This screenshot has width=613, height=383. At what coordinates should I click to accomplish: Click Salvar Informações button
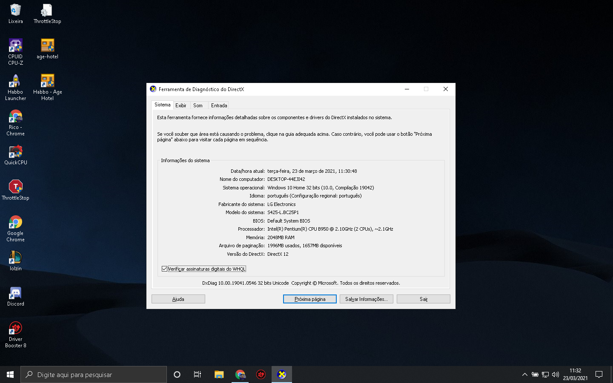tap(367, 299)
